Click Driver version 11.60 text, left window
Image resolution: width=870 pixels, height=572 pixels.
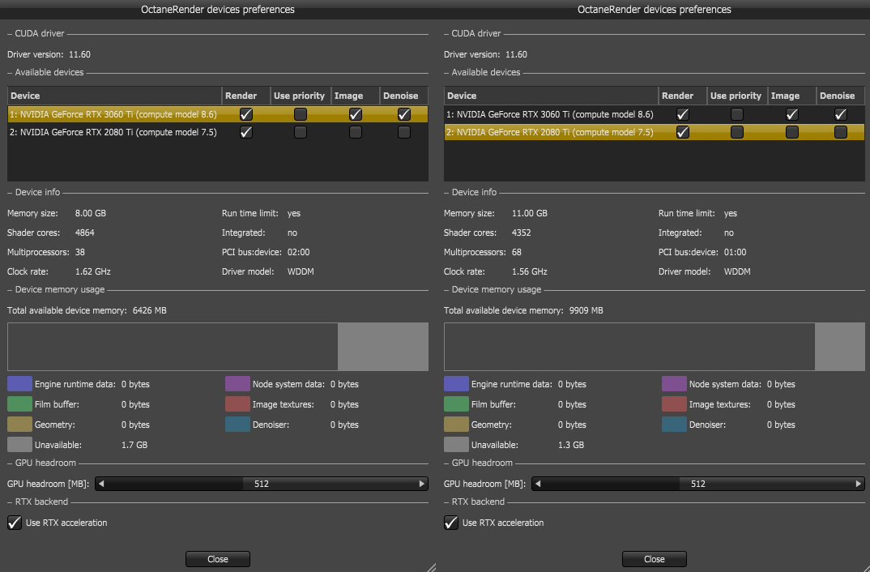point(49,54)
